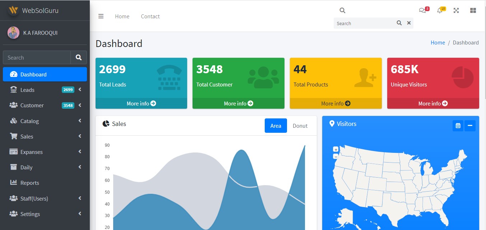Click the search magnifier in the sidebar
The image size is (486, 230).
pos(79,57)
